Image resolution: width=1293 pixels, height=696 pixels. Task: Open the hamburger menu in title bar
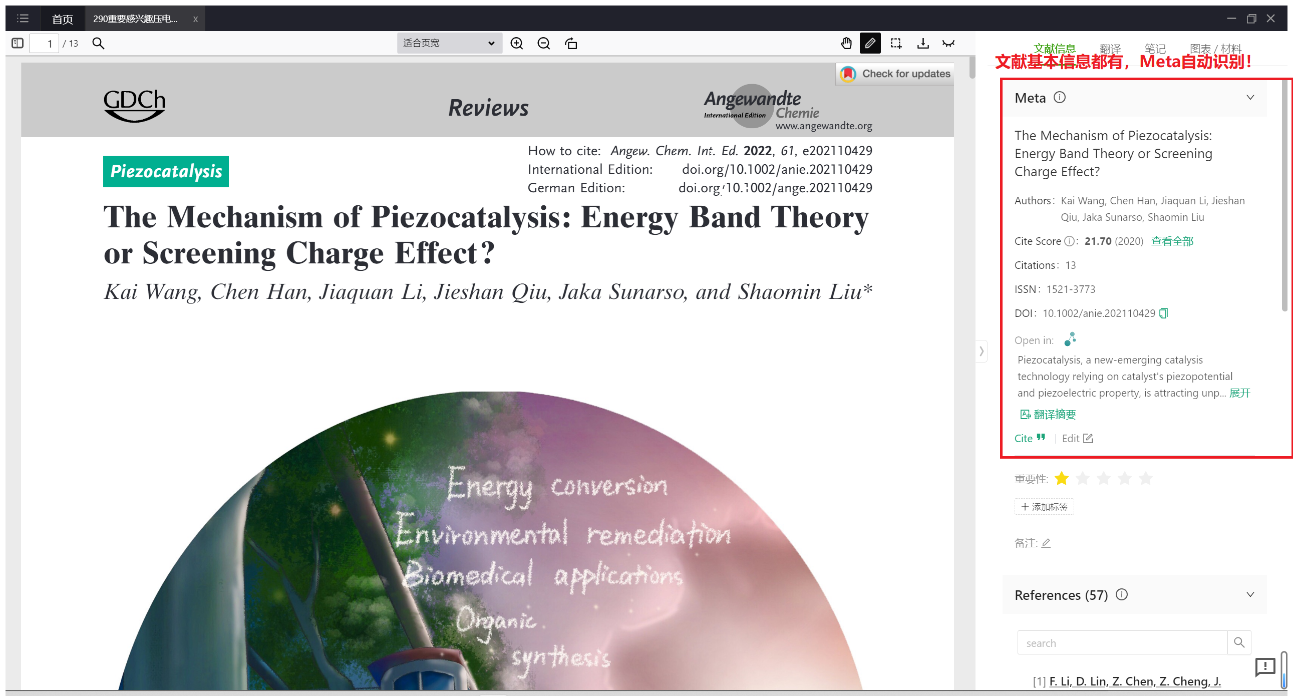[x=23, y=19]
